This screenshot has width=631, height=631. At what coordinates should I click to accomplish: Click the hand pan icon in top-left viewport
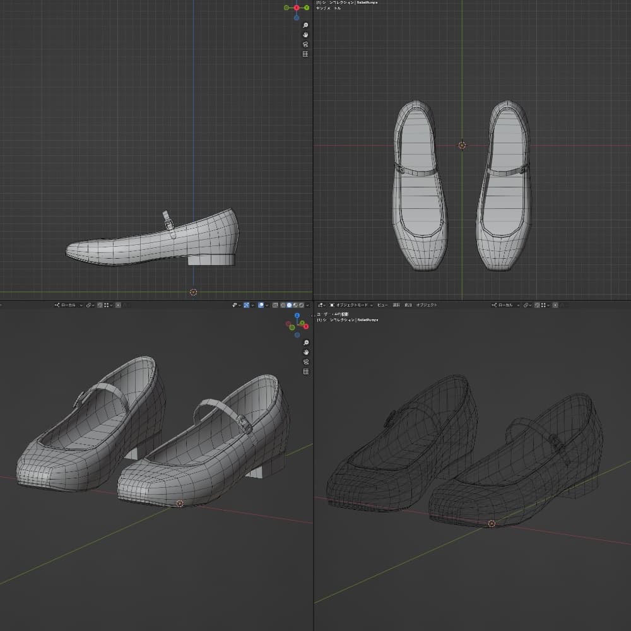pyautogui.click(x=305, y=35)
